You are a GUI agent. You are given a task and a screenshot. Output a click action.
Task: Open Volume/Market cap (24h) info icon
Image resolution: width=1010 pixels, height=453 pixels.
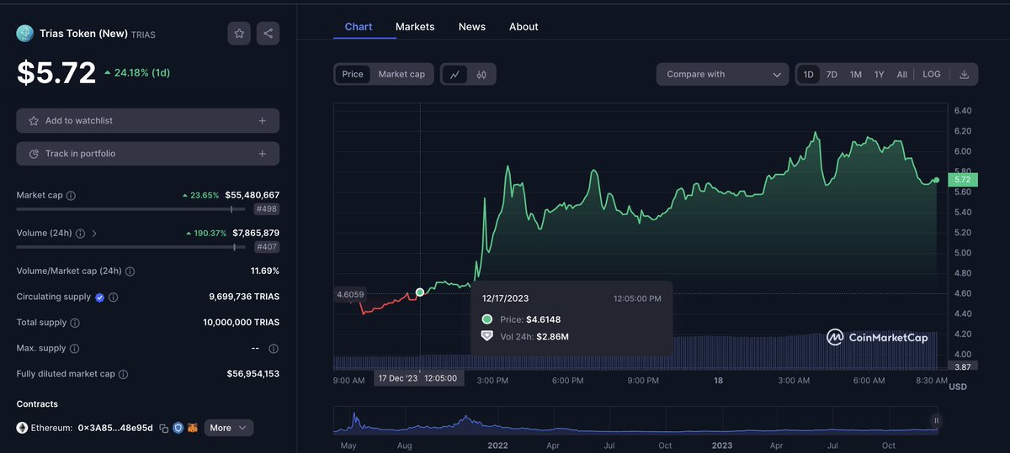tap(130, 271)
